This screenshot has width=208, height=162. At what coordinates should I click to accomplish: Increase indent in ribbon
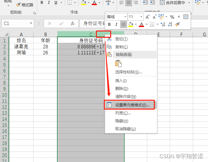(153, 3)
